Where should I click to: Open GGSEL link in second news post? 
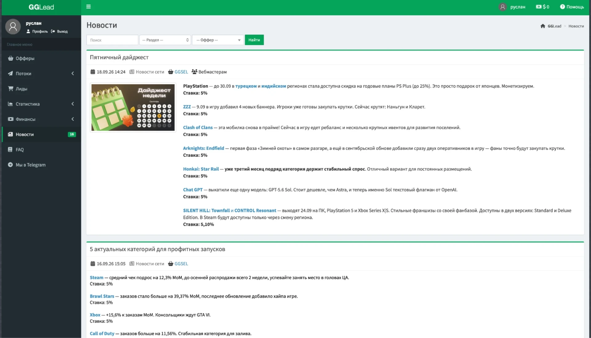[x=181, y=264]
